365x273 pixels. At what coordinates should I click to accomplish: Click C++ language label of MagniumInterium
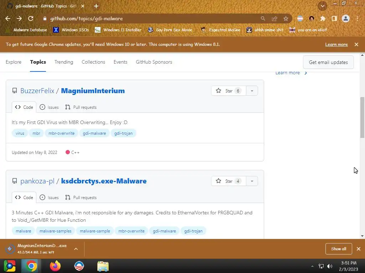(x=73, y=152)
